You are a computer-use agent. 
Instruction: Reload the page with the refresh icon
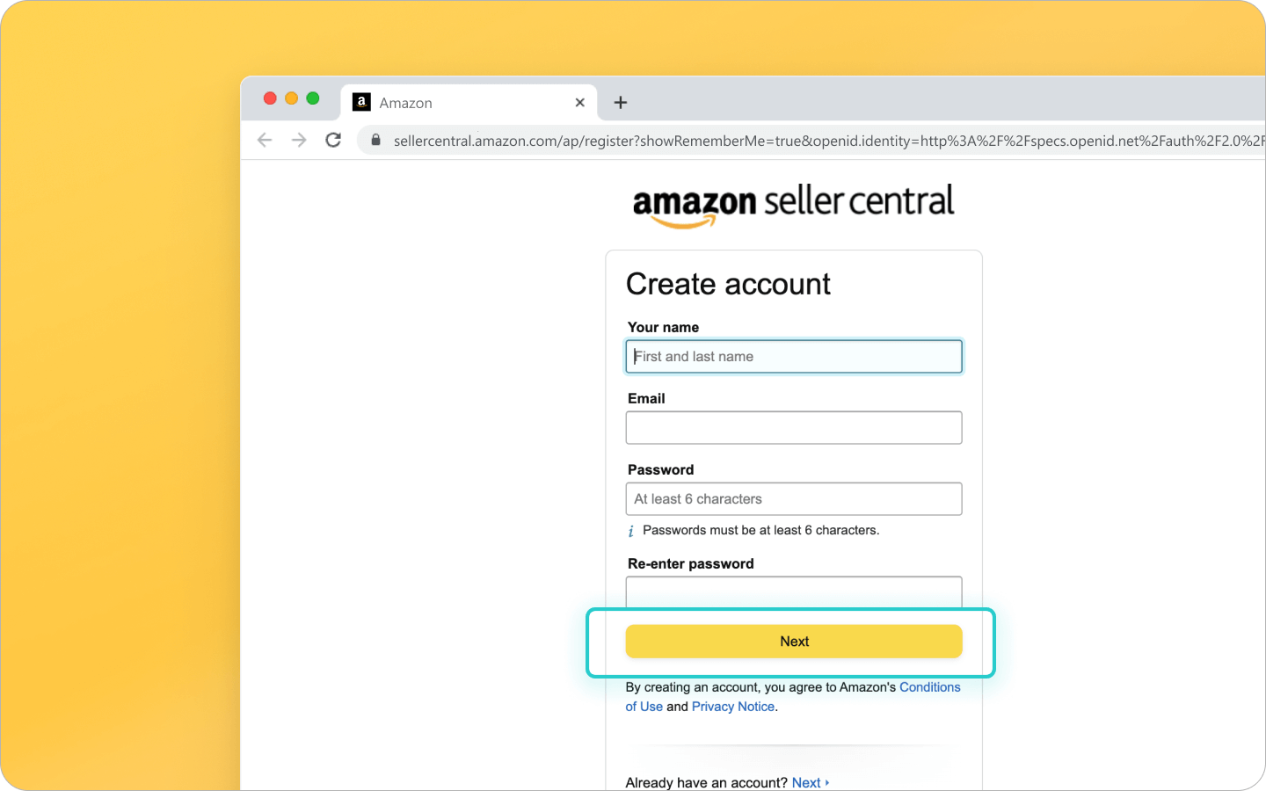click(x=333, y=140)
